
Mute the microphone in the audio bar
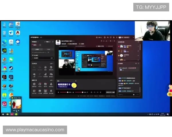click(x=59, y=92)
